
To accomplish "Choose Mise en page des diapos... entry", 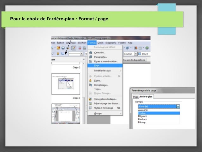I will coord(105,103).
